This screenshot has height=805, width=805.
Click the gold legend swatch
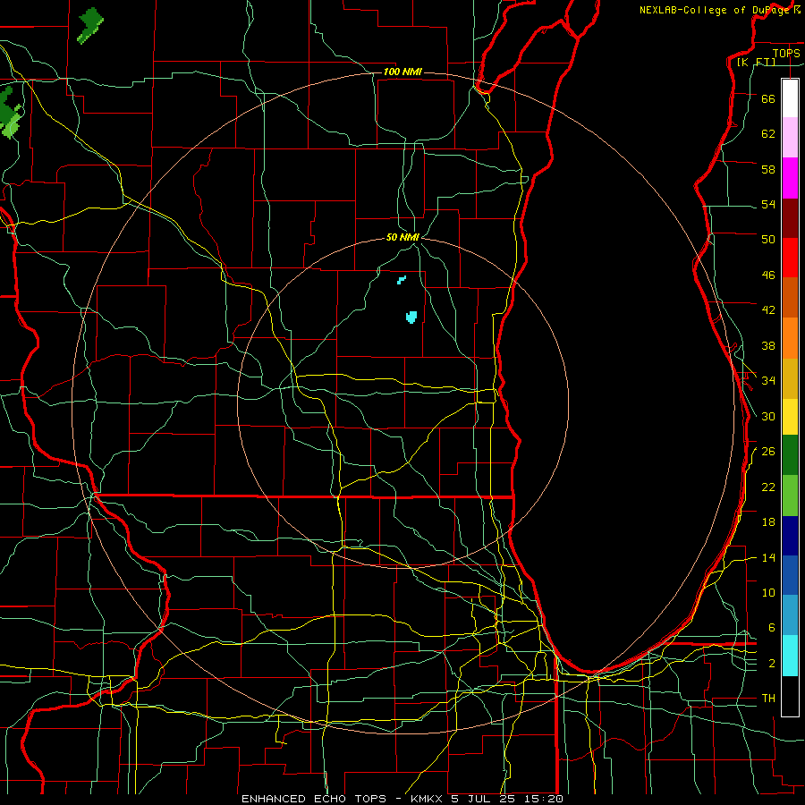tap(790, 378)
